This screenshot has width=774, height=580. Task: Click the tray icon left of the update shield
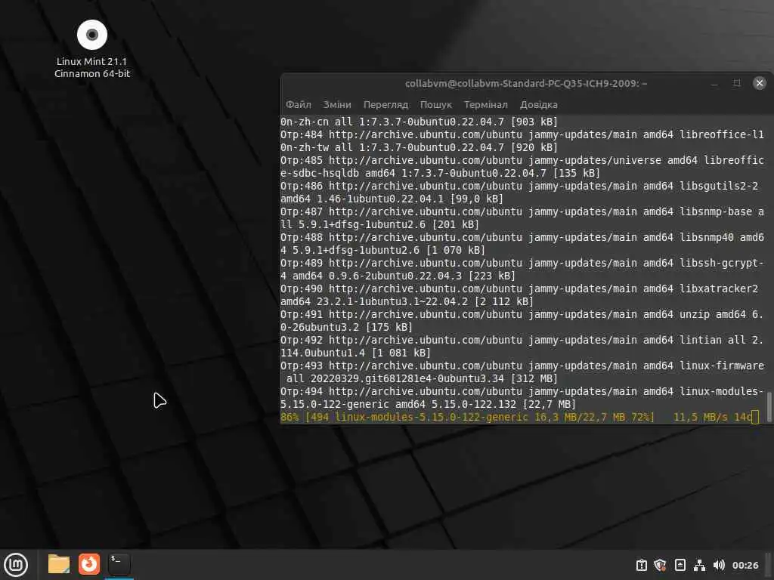click(641, 565)
